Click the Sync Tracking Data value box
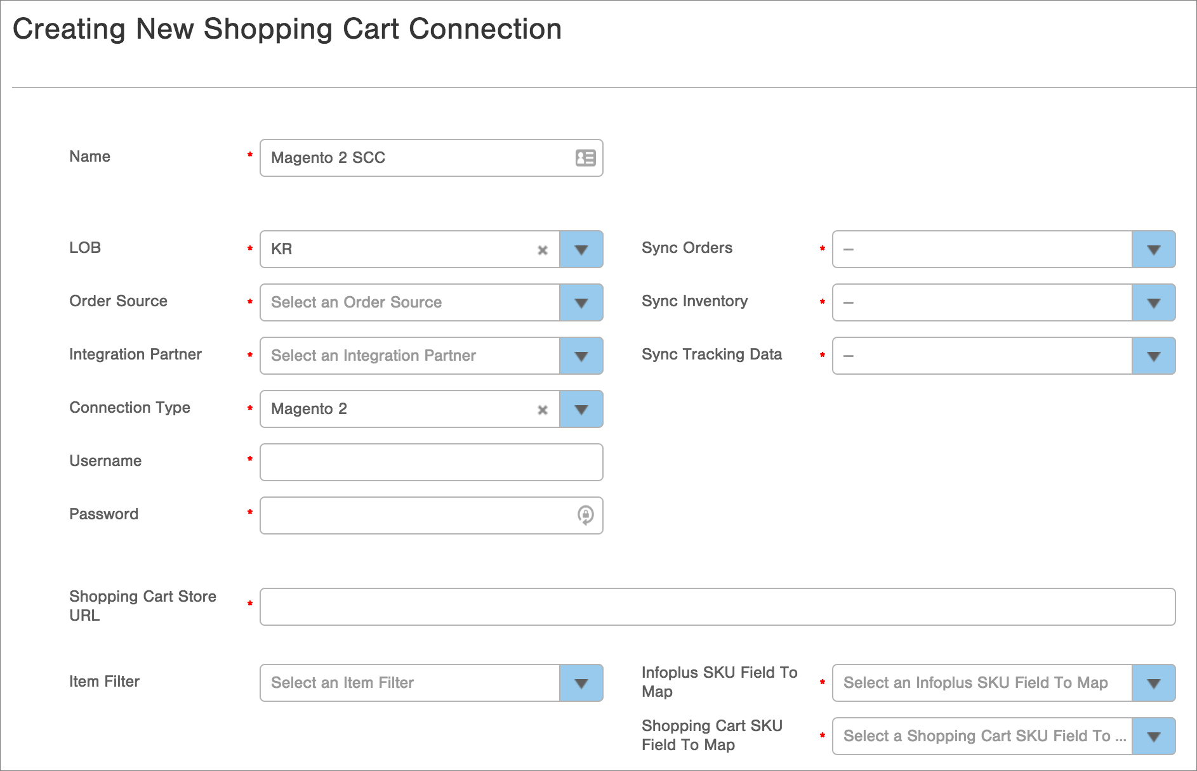This screenshot has height=771, width=1197. (982, 356)
